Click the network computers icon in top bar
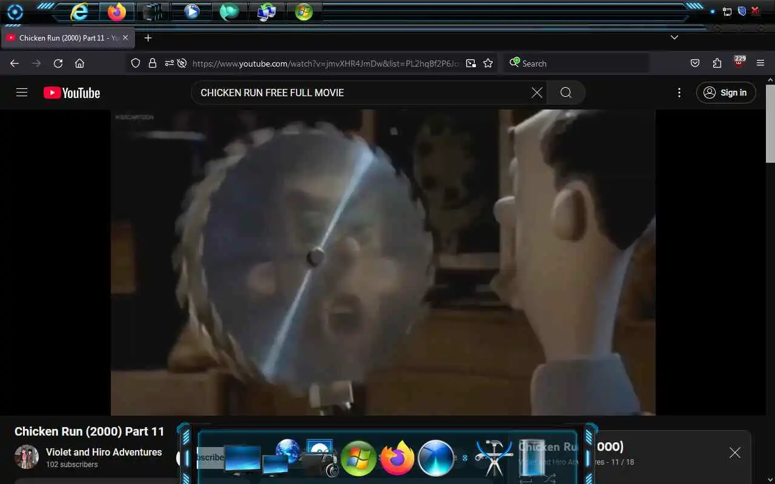Screen dimensions: 775x484 266,11
